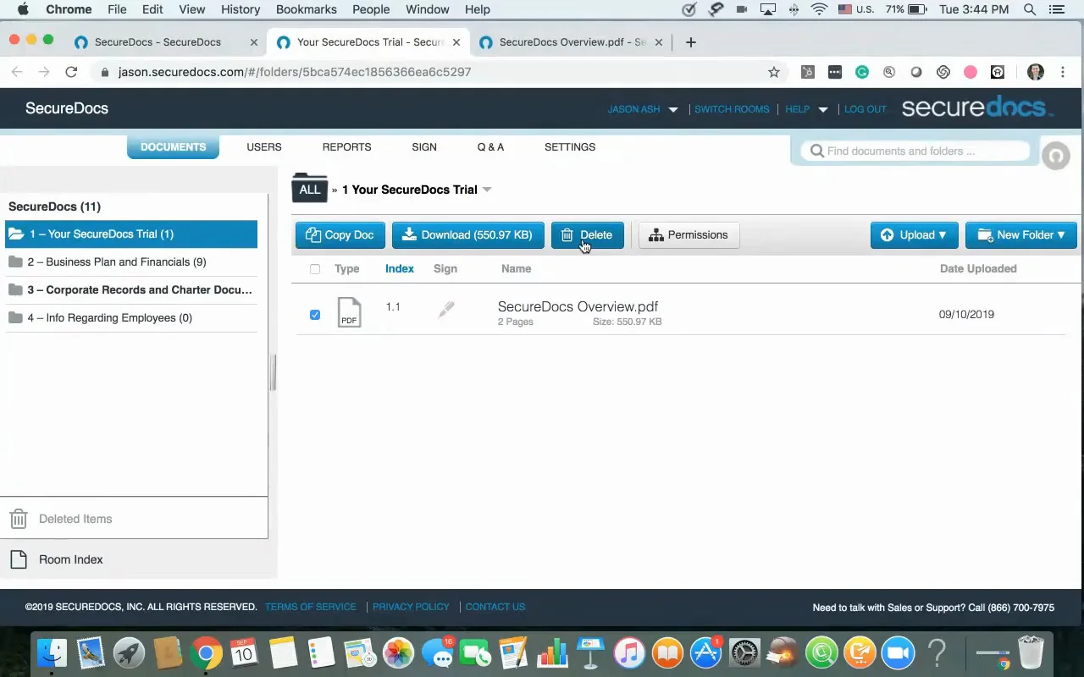Click the round status icon beside search
Image resolution: width=1084 pixels, height=677 pixels.
pyautogui.click(x=1056, y=156)
